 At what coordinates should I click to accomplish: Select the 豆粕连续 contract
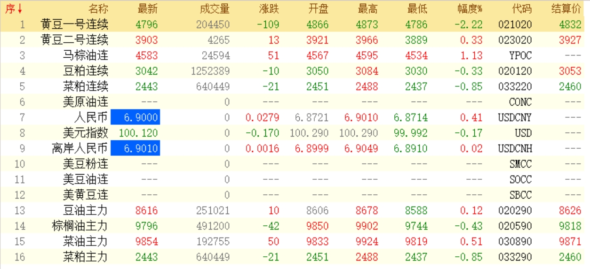pyautogui.click(x=85, y=71)
